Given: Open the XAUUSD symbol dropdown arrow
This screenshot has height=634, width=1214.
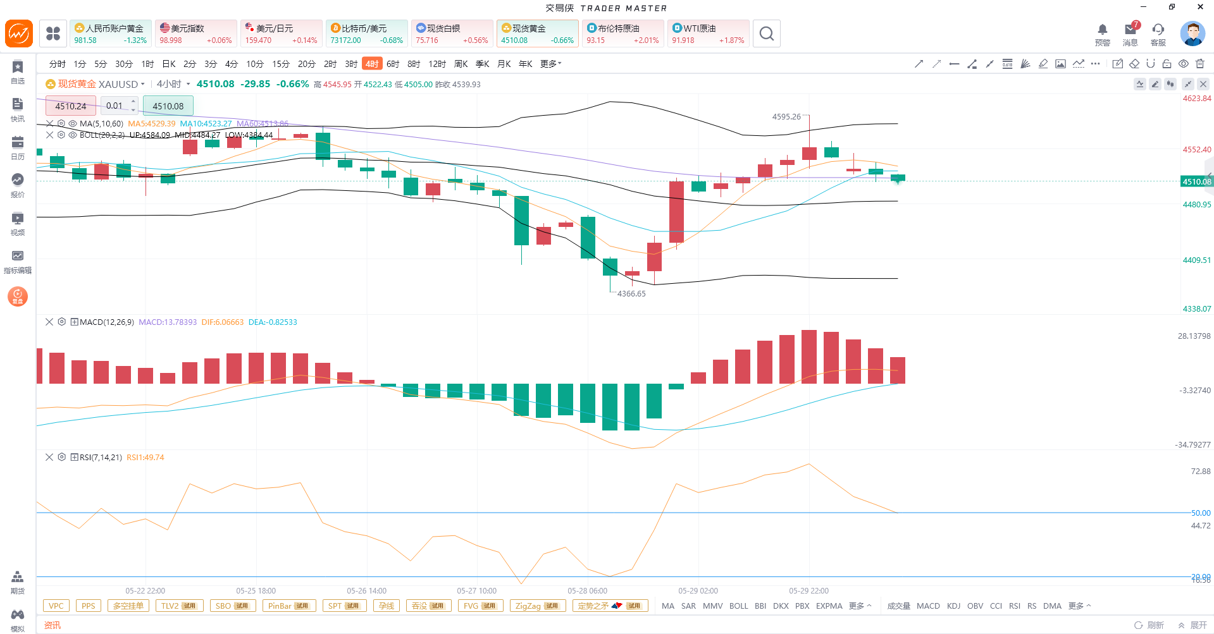Looking at the screenshot, I should [143, 84].
